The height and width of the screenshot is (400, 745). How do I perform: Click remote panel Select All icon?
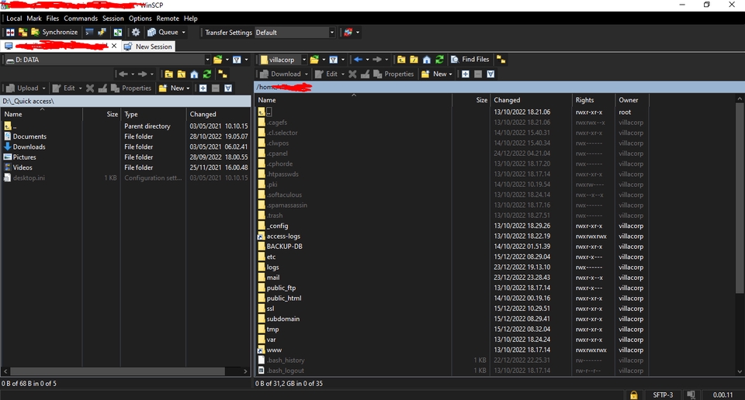point(490,74)
